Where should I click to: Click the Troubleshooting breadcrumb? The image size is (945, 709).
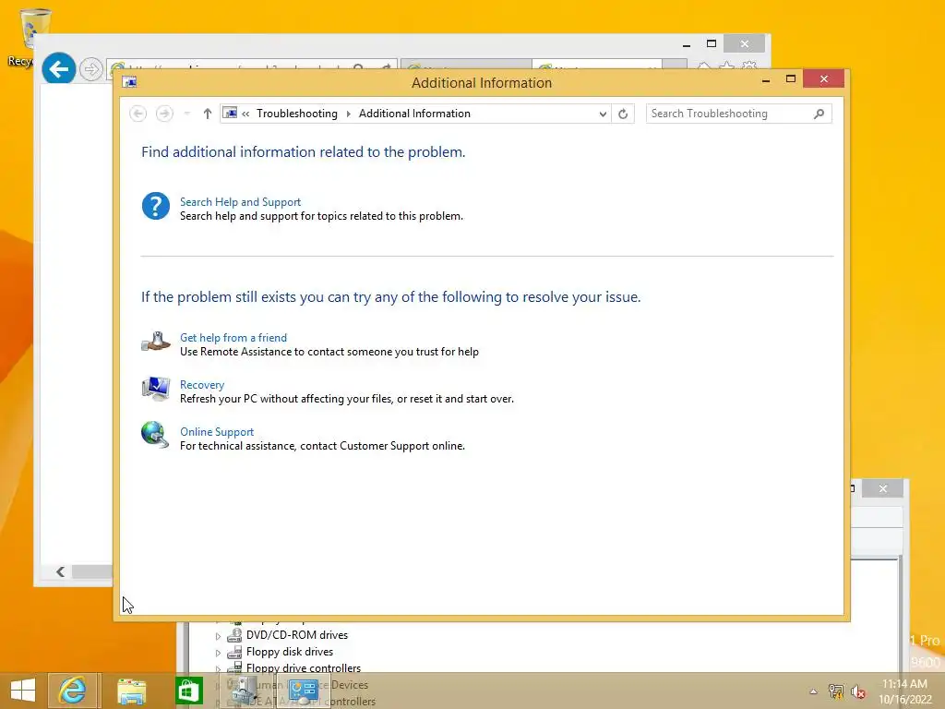point(296,114)
